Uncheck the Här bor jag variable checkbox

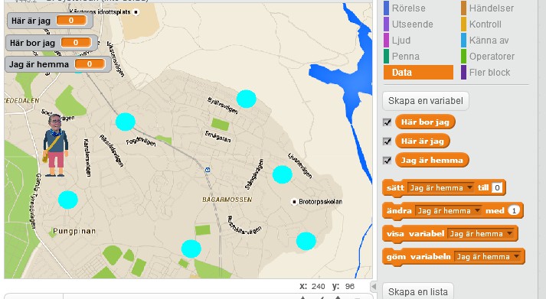tap(387, 122)
